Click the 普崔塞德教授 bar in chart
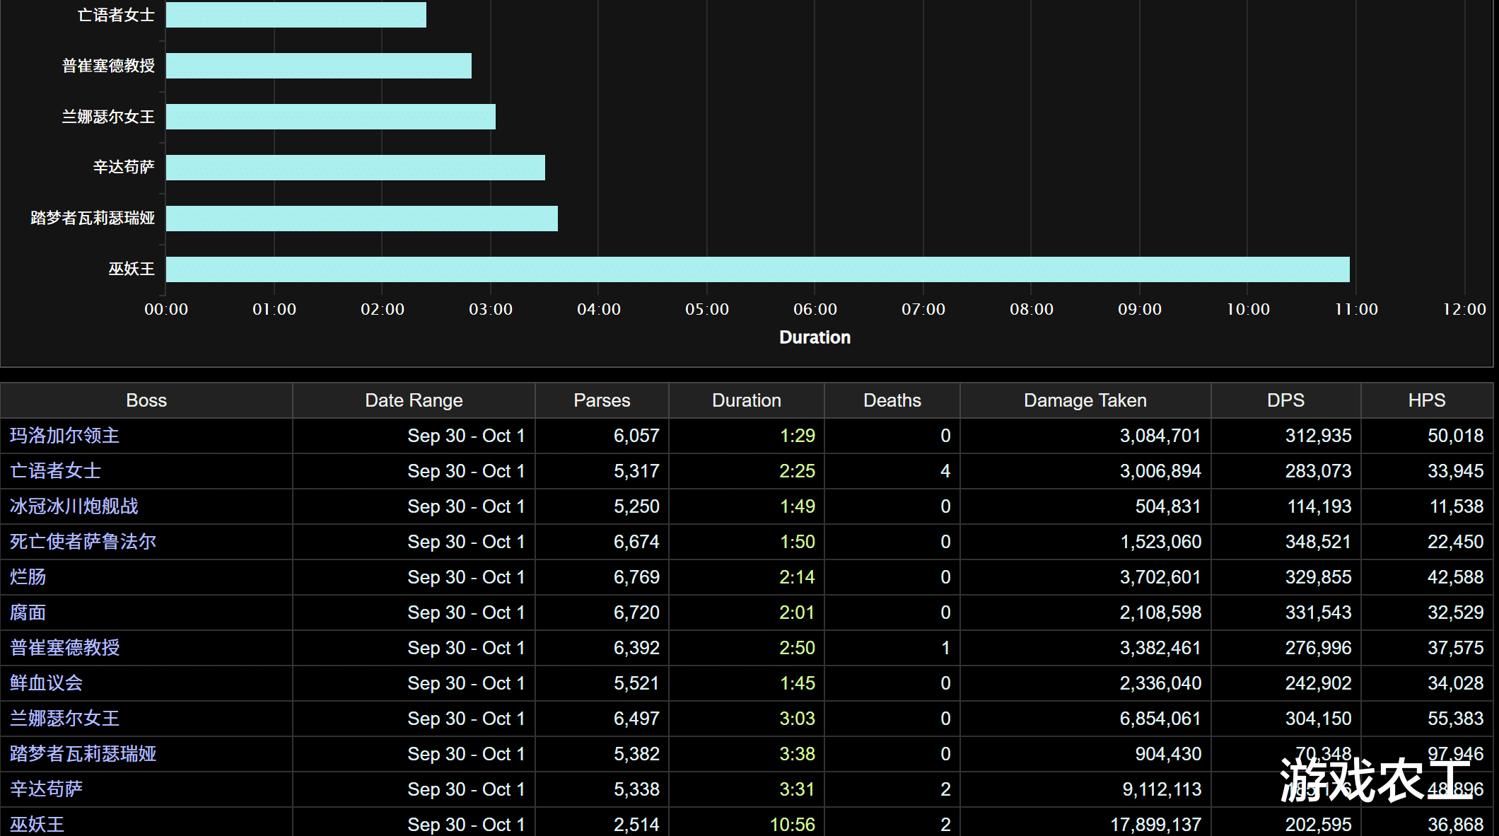 pos(318,66)
